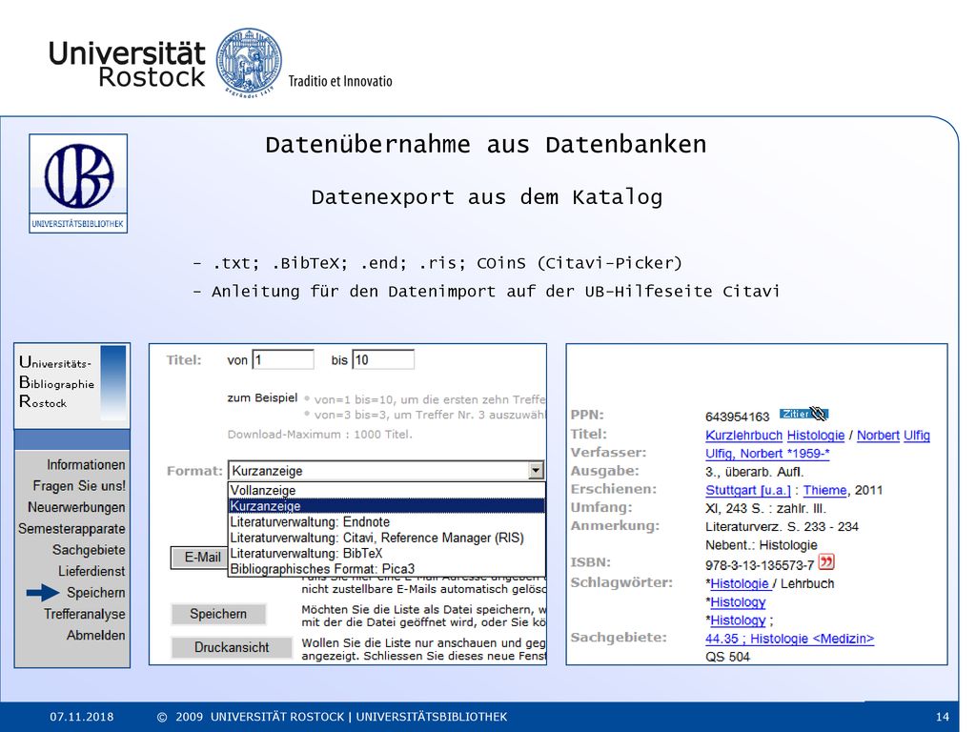
Task: Open the Histology keyword link followed by semicolon
Action: pos(738,620)
